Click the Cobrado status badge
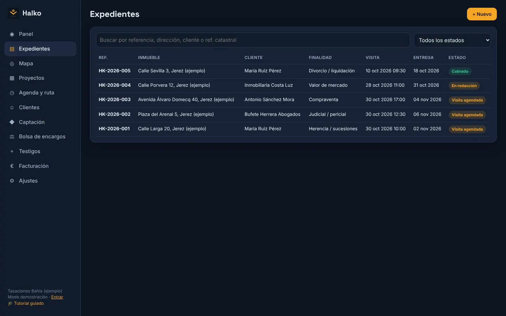The image size is (506, 316). (460, 71)
